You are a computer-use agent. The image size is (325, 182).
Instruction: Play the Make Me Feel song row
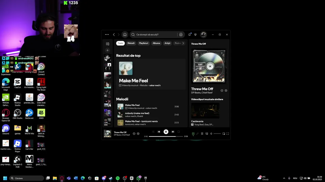(151, 106)
